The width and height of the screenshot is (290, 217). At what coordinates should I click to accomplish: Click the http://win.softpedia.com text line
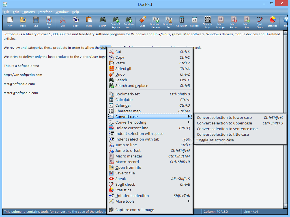[23, 75]
